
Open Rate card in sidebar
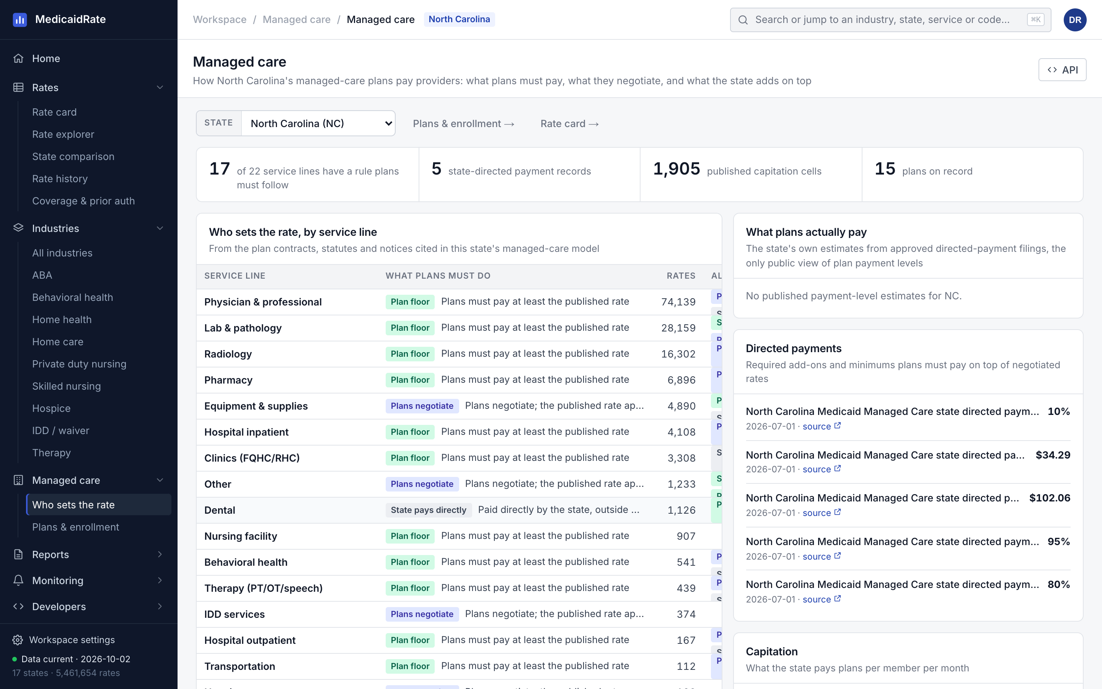pyautogui.click(x=54, y=112)
